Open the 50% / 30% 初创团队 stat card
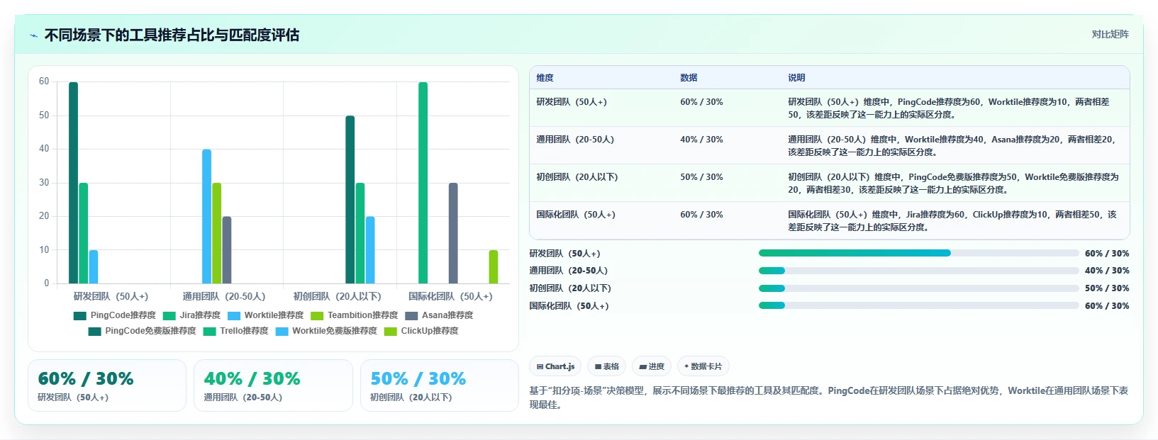 point(440,385)
